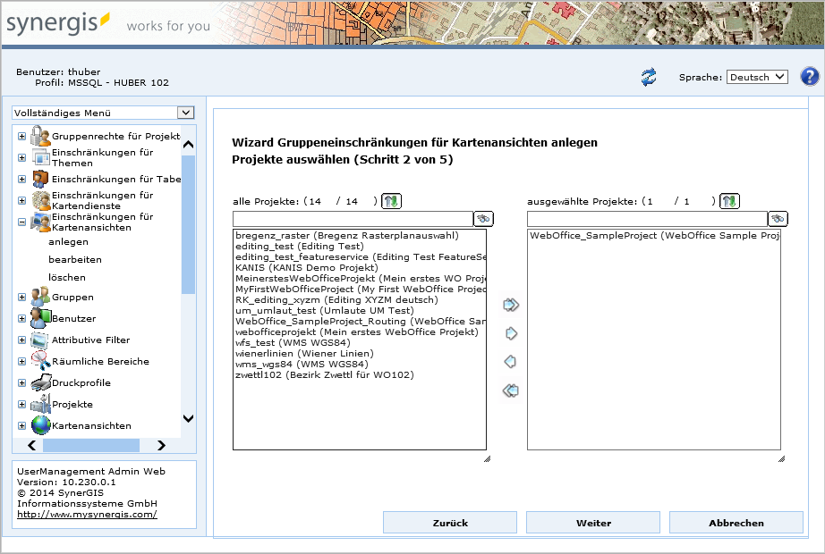Screen dimensions: 825x554
Task: Collapse the Einschränkungen für Kartenansichten node
Action: [x=21, y=222]
